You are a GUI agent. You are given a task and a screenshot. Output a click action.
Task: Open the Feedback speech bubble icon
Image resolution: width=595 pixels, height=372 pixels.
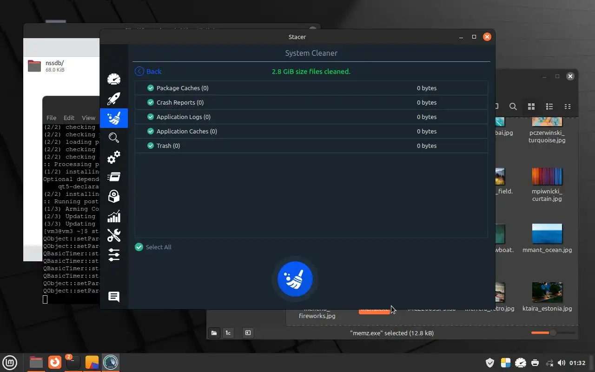[114, 297]
